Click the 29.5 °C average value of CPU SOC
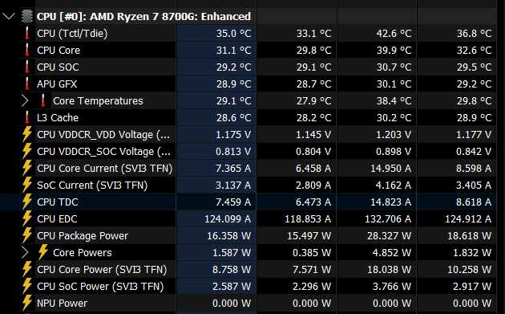Screen dimensions: 505x314 474,67
